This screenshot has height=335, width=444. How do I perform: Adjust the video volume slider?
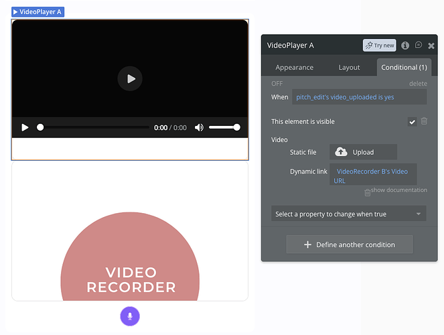224,127
